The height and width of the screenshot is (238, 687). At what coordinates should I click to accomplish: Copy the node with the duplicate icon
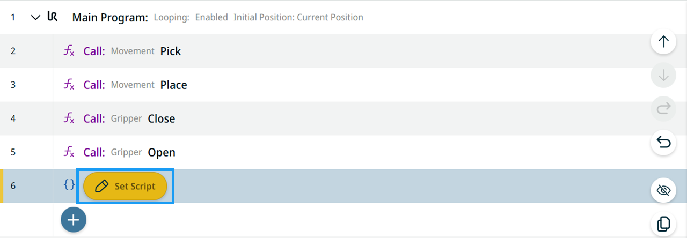click(663, 224)
